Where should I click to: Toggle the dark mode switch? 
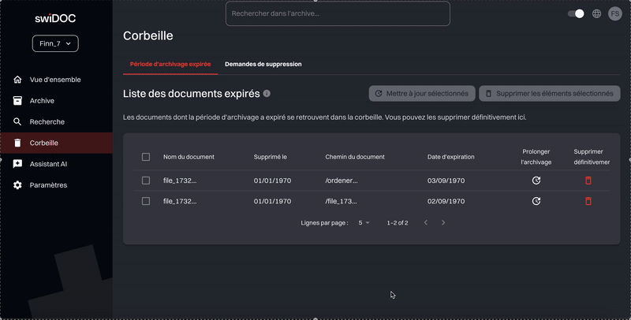577,13
